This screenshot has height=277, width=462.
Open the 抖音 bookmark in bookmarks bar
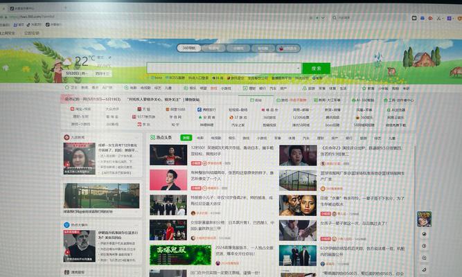pos(34,25)
